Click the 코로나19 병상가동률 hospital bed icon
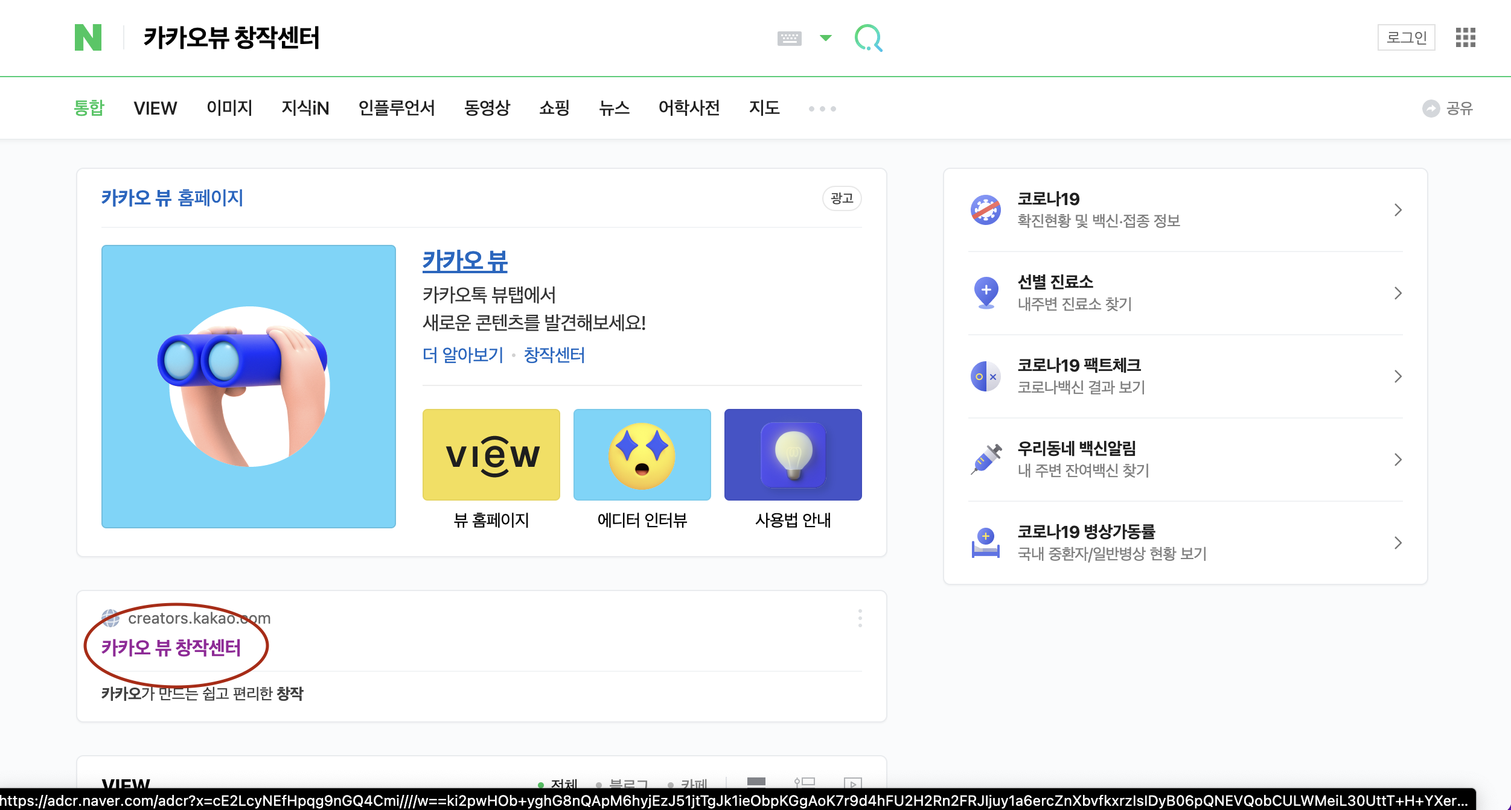 [x=986, y=543]
